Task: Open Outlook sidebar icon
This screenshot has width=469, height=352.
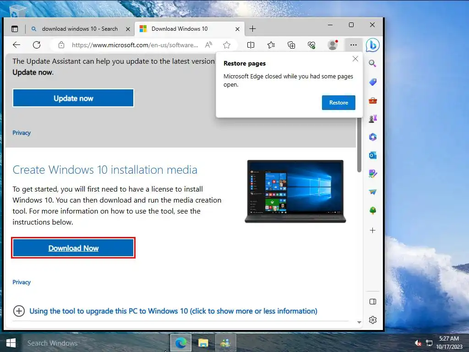Action: tap(373, 155)
